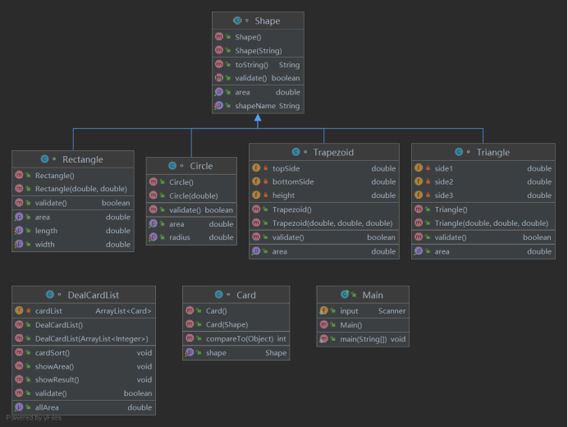Click method icon beside toString()
Image resolution: width=568 pixels, height=427 pixels.
(219, 64)
